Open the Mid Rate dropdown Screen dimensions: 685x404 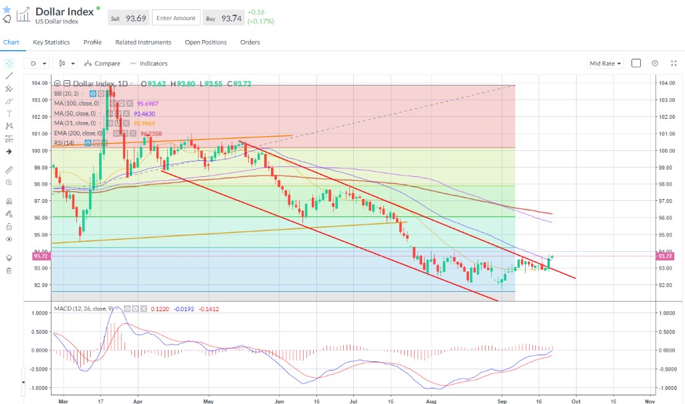(605, 63)
